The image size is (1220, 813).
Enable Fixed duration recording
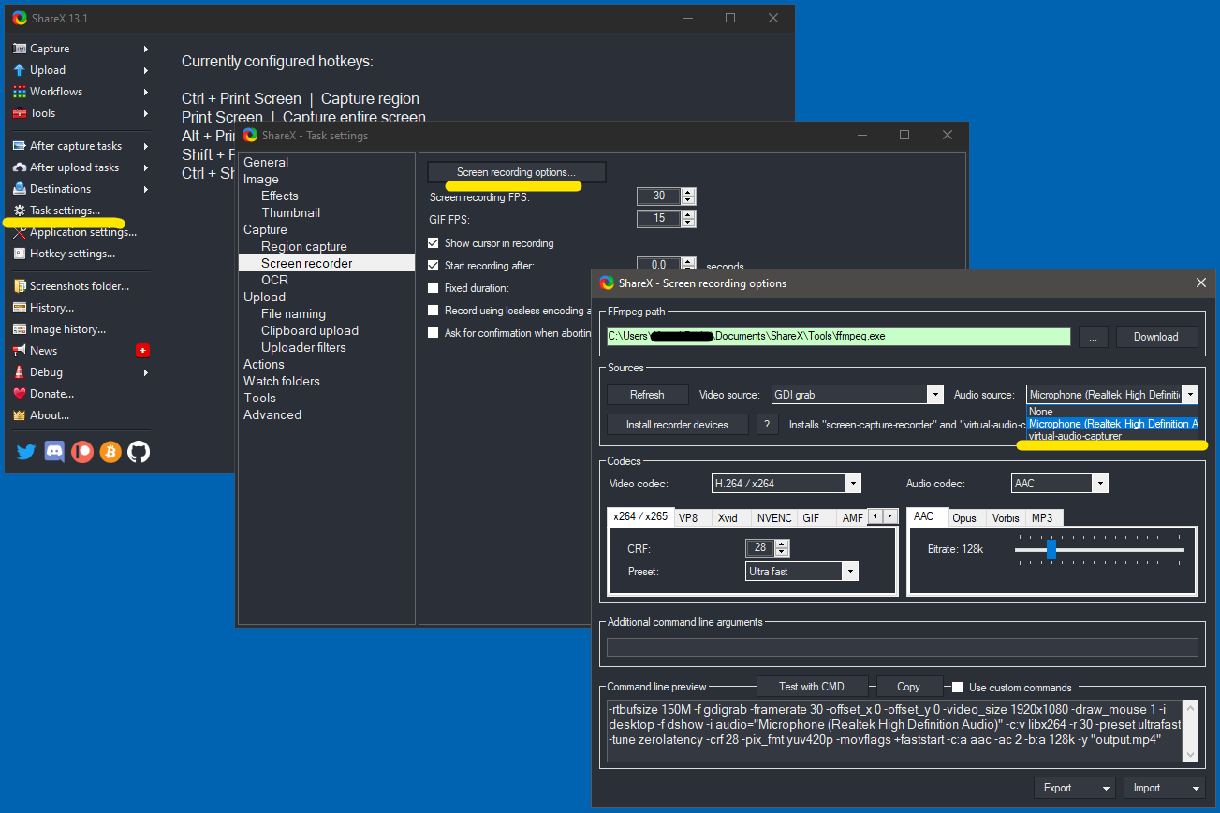pyautogui.click(x=433, y=287)
